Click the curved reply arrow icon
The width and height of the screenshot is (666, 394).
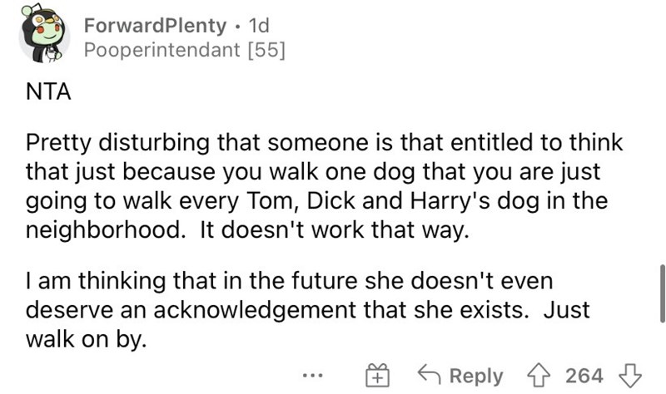[430, 374]
